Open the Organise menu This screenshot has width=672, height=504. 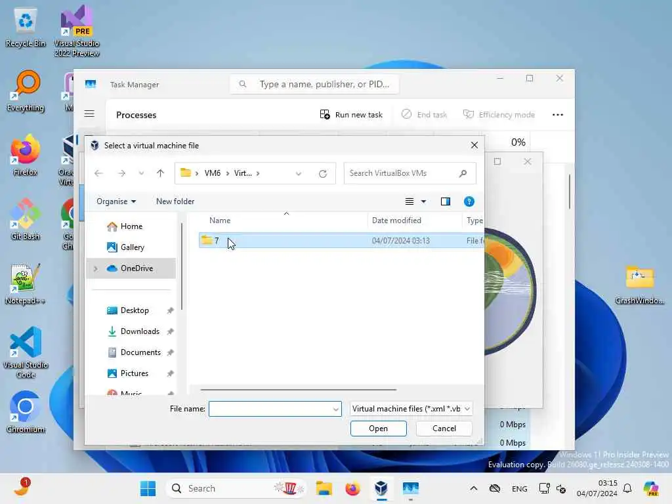[116, 201]
